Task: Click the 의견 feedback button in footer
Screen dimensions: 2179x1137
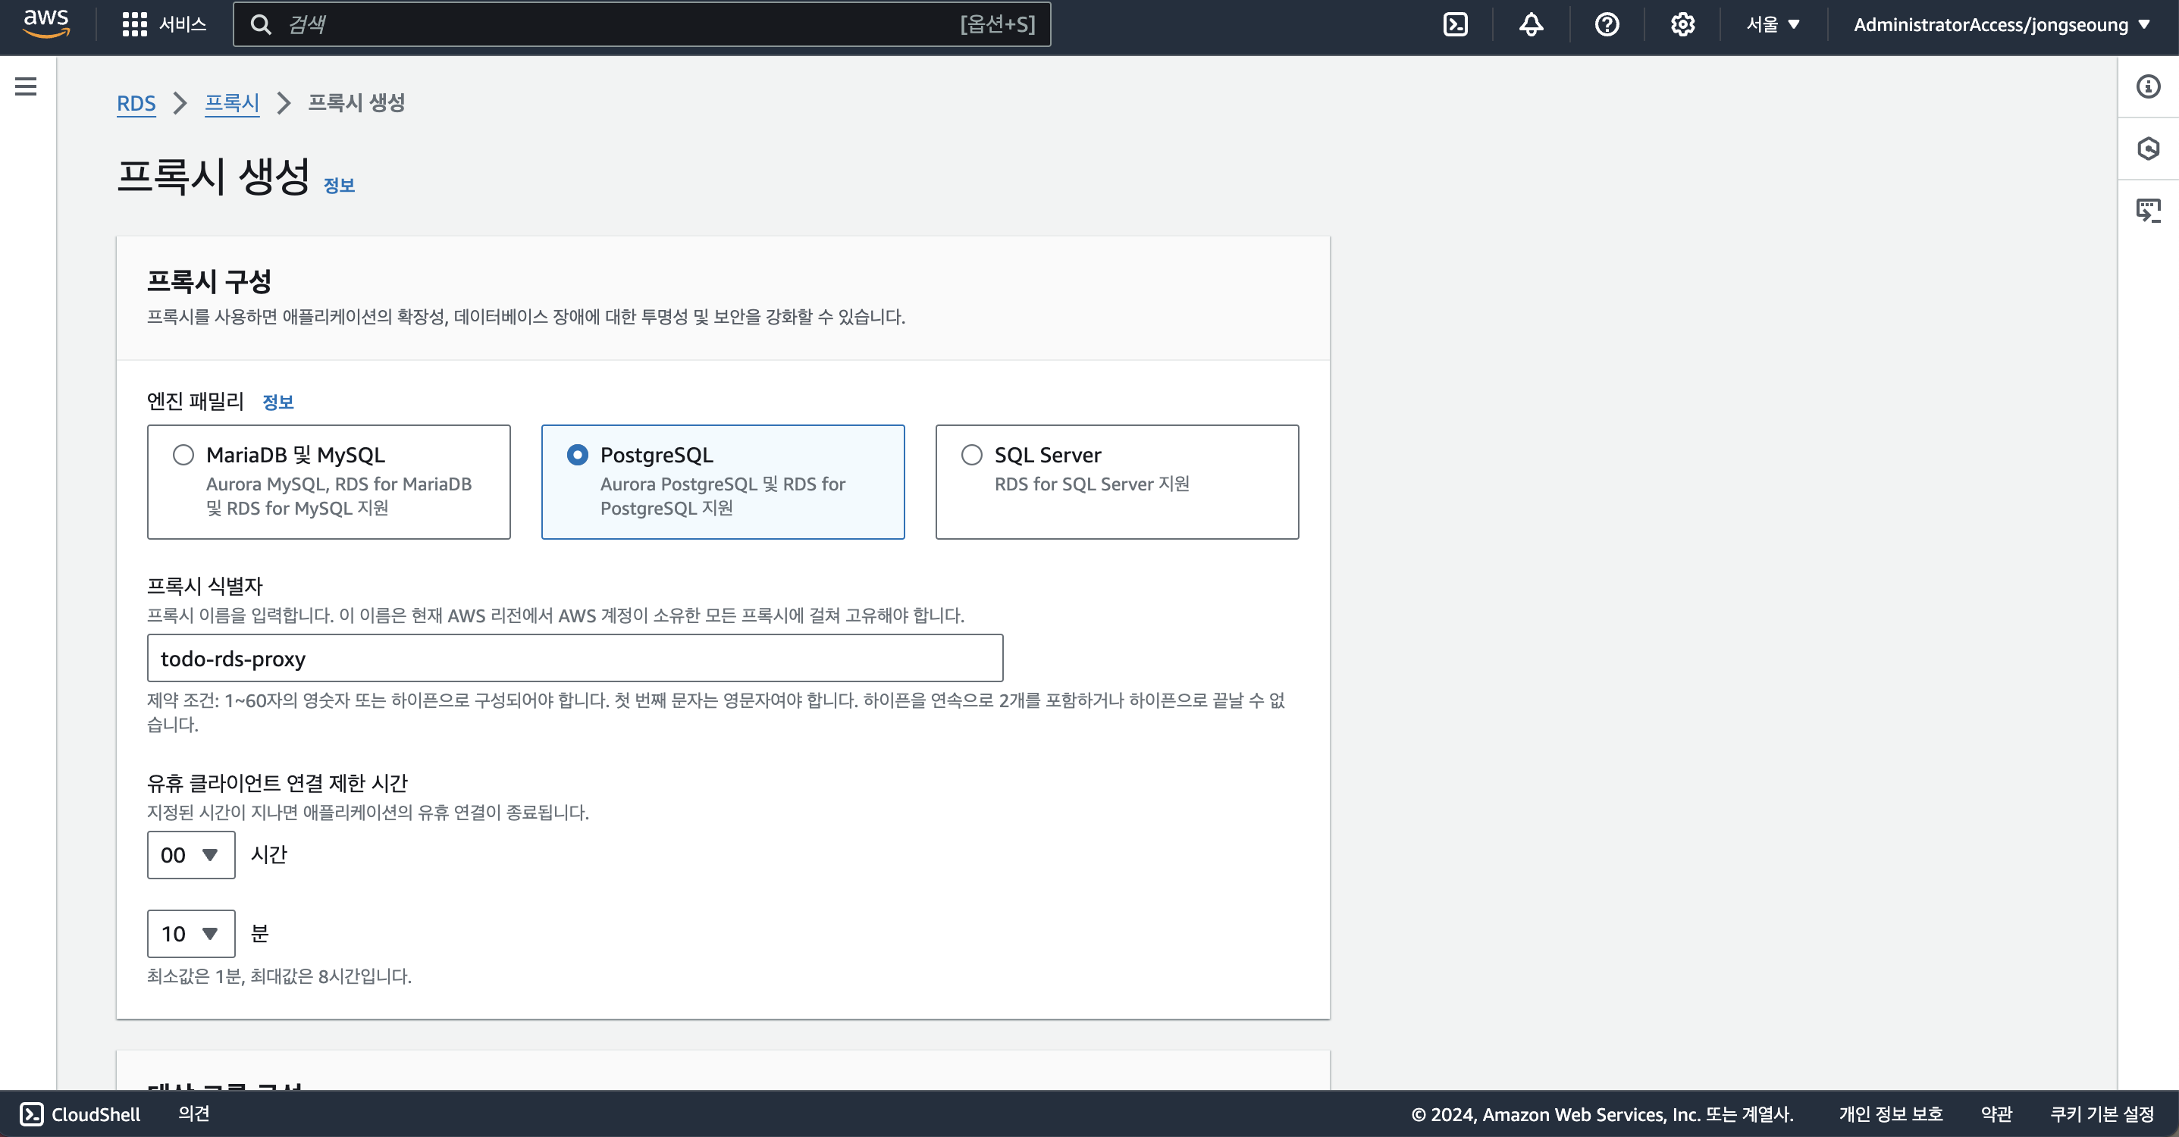Action: [193, 1114]
